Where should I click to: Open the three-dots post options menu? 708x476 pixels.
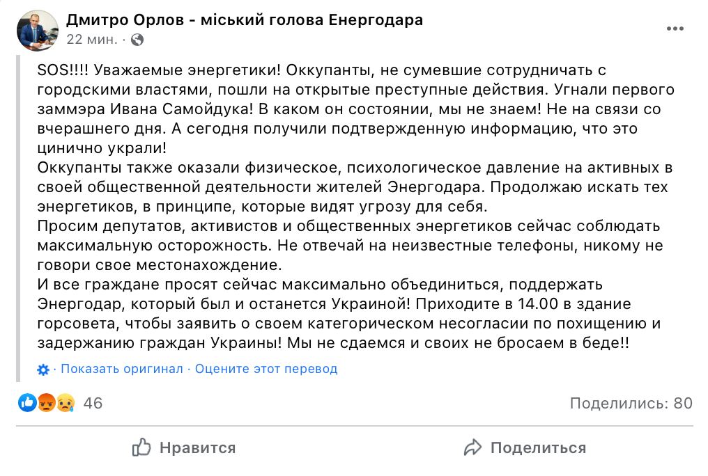(x=675, y=29)
